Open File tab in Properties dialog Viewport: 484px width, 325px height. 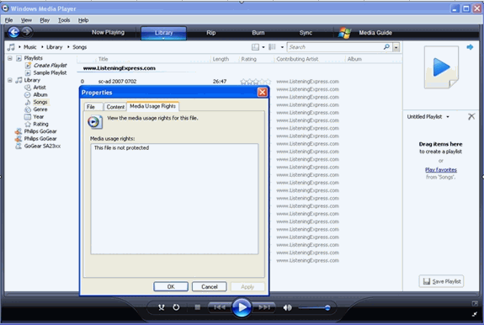click(x=93, y=107)
